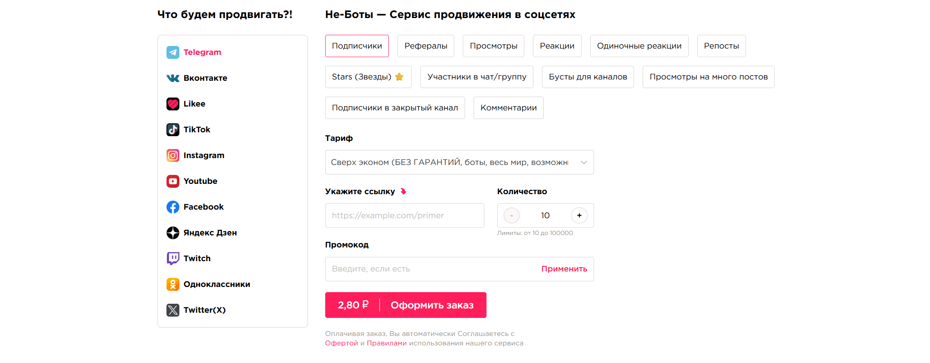
Task: Select the Stars (Звезды) tab
Action: pyautogui.click(x=368, y=77)
